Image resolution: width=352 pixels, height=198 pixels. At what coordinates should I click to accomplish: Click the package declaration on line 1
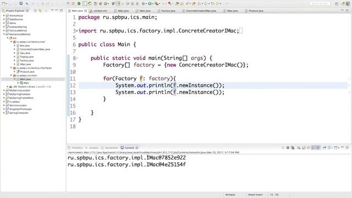point(118,17)
